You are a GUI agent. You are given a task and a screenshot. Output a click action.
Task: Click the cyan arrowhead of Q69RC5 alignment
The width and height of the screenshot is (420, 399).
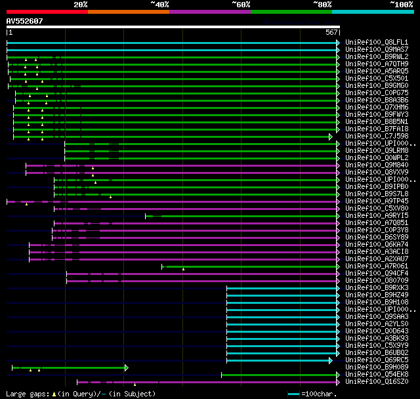pyautogui.click(x=331, y=360)
